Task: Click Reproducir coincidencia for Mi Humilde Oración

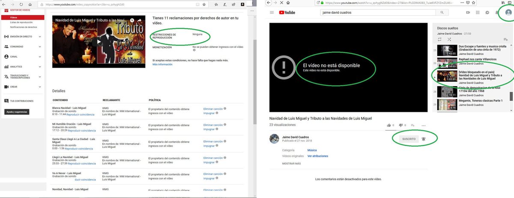Action: click(x=81, y=130)
